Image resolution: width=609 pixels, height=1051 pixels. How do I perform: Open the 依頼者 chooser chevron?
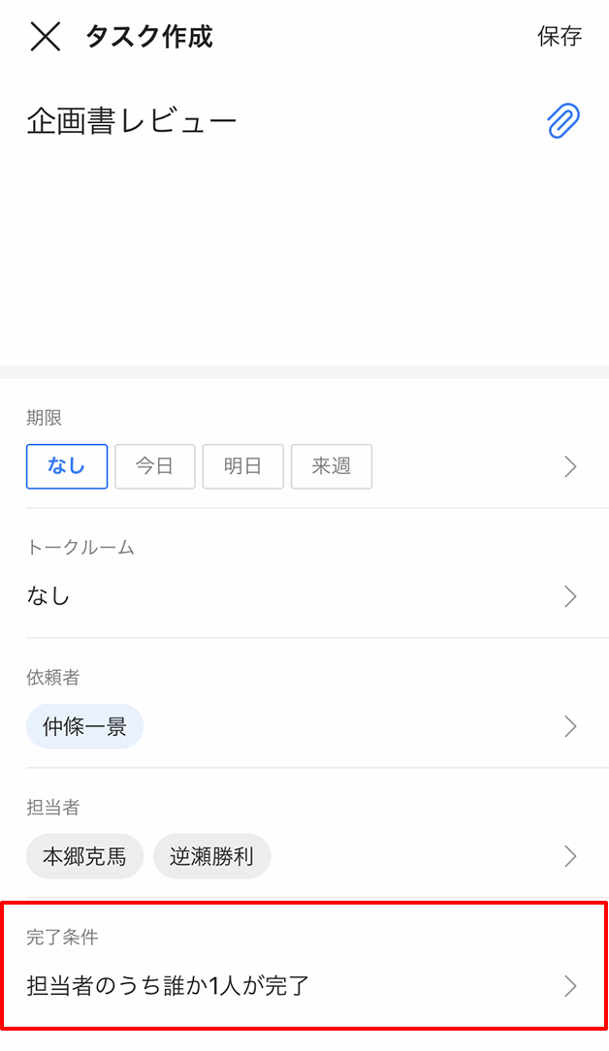(x=570, y=726)
